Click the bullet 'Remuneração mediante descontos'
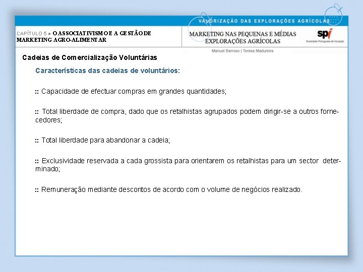The height and width of the screenshot is (272, 363). pyautogui.click(x=169, y=190)
